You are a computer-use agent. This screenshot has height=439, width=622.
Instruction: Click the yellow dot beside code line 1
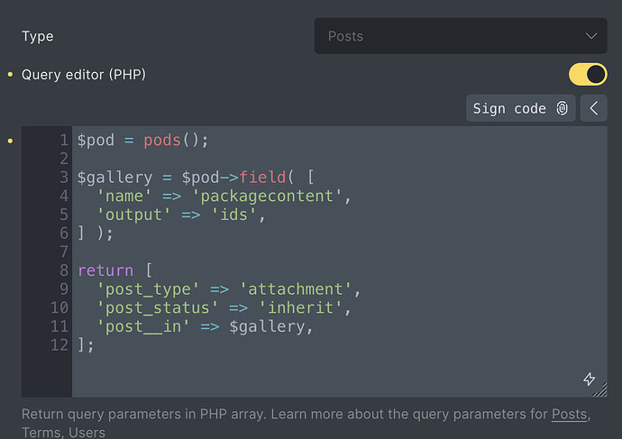click(x=10, y=141)
